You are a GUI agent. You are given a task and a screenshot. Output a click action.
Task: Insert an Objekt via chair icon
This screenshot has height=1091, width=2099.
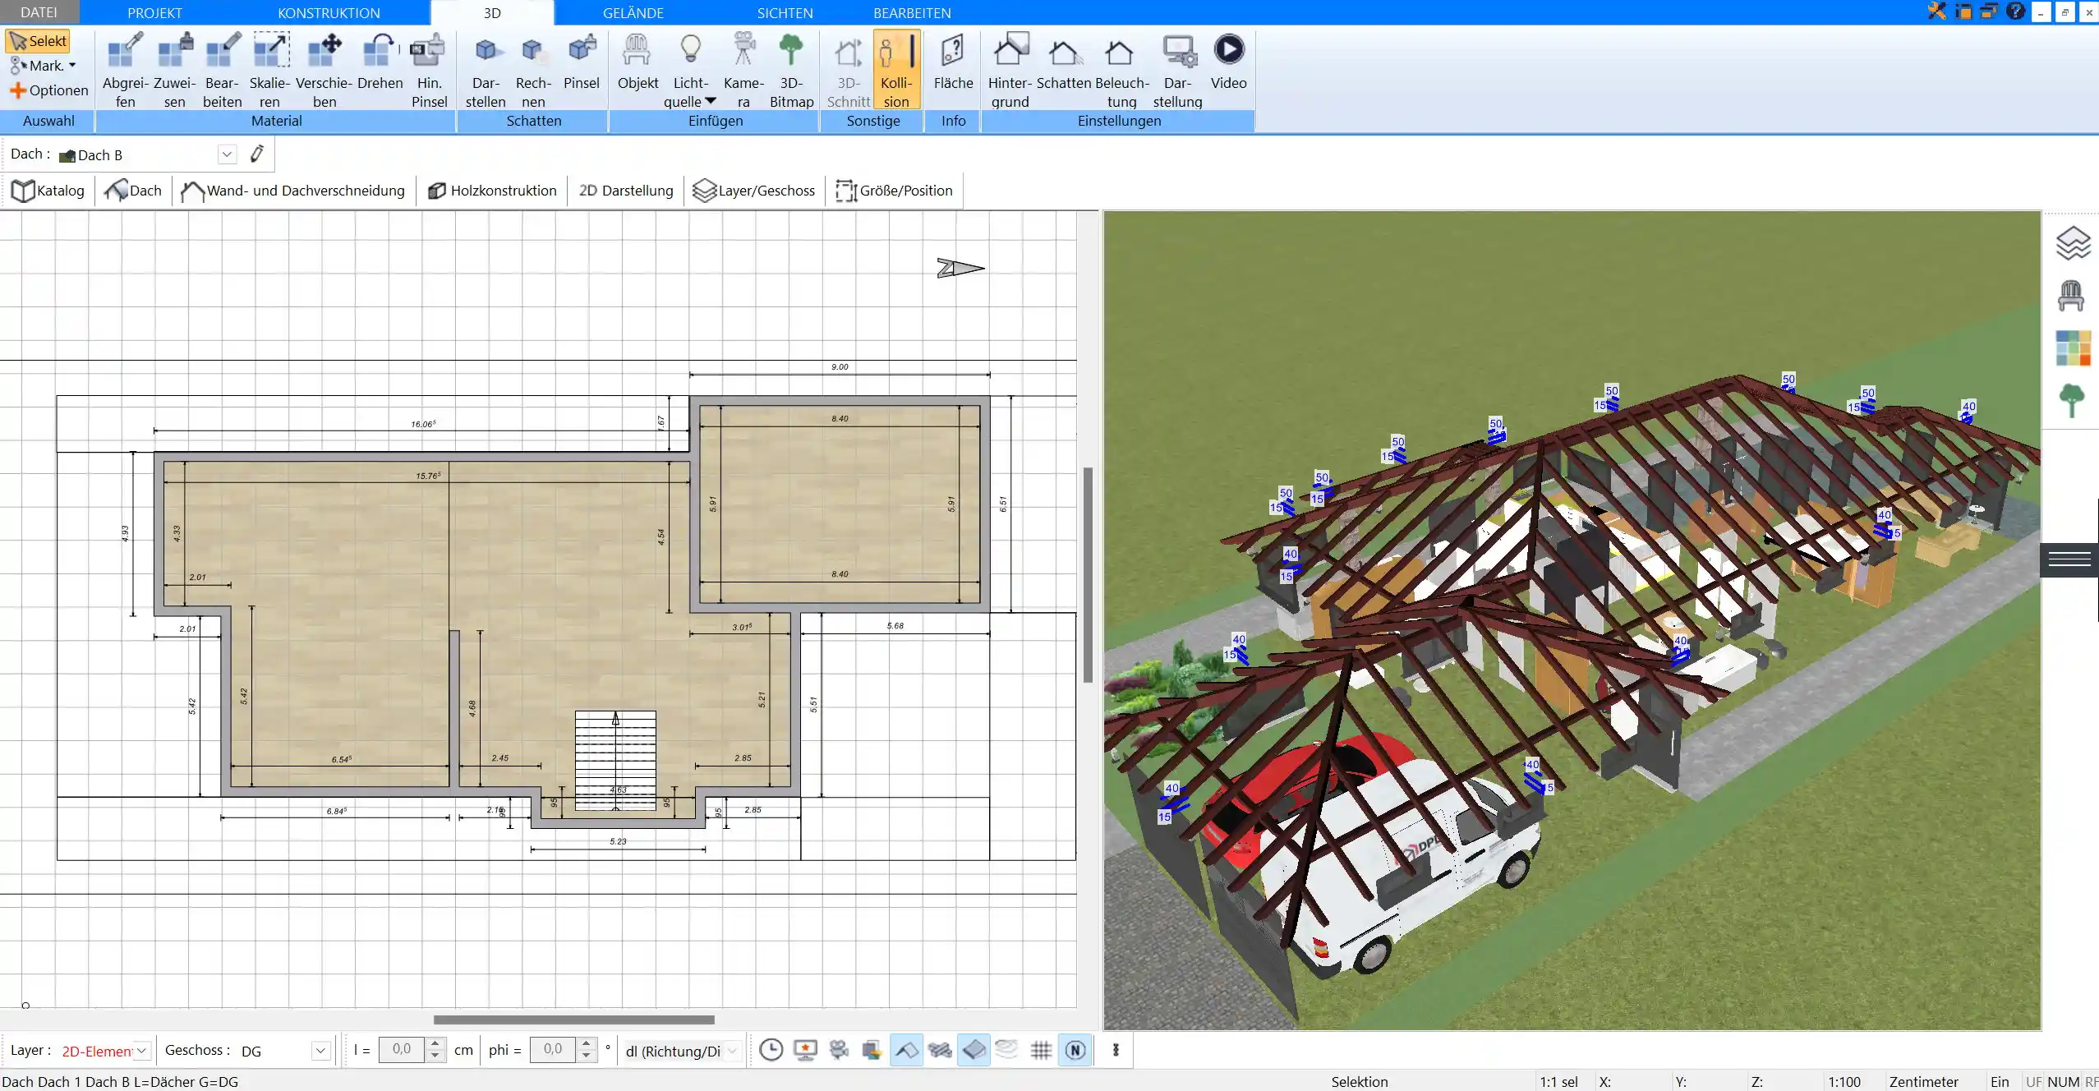(638, 62)
